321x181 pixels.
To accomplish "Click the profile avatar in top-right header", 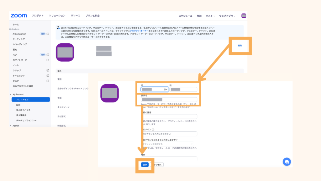I will coord(244,16).
